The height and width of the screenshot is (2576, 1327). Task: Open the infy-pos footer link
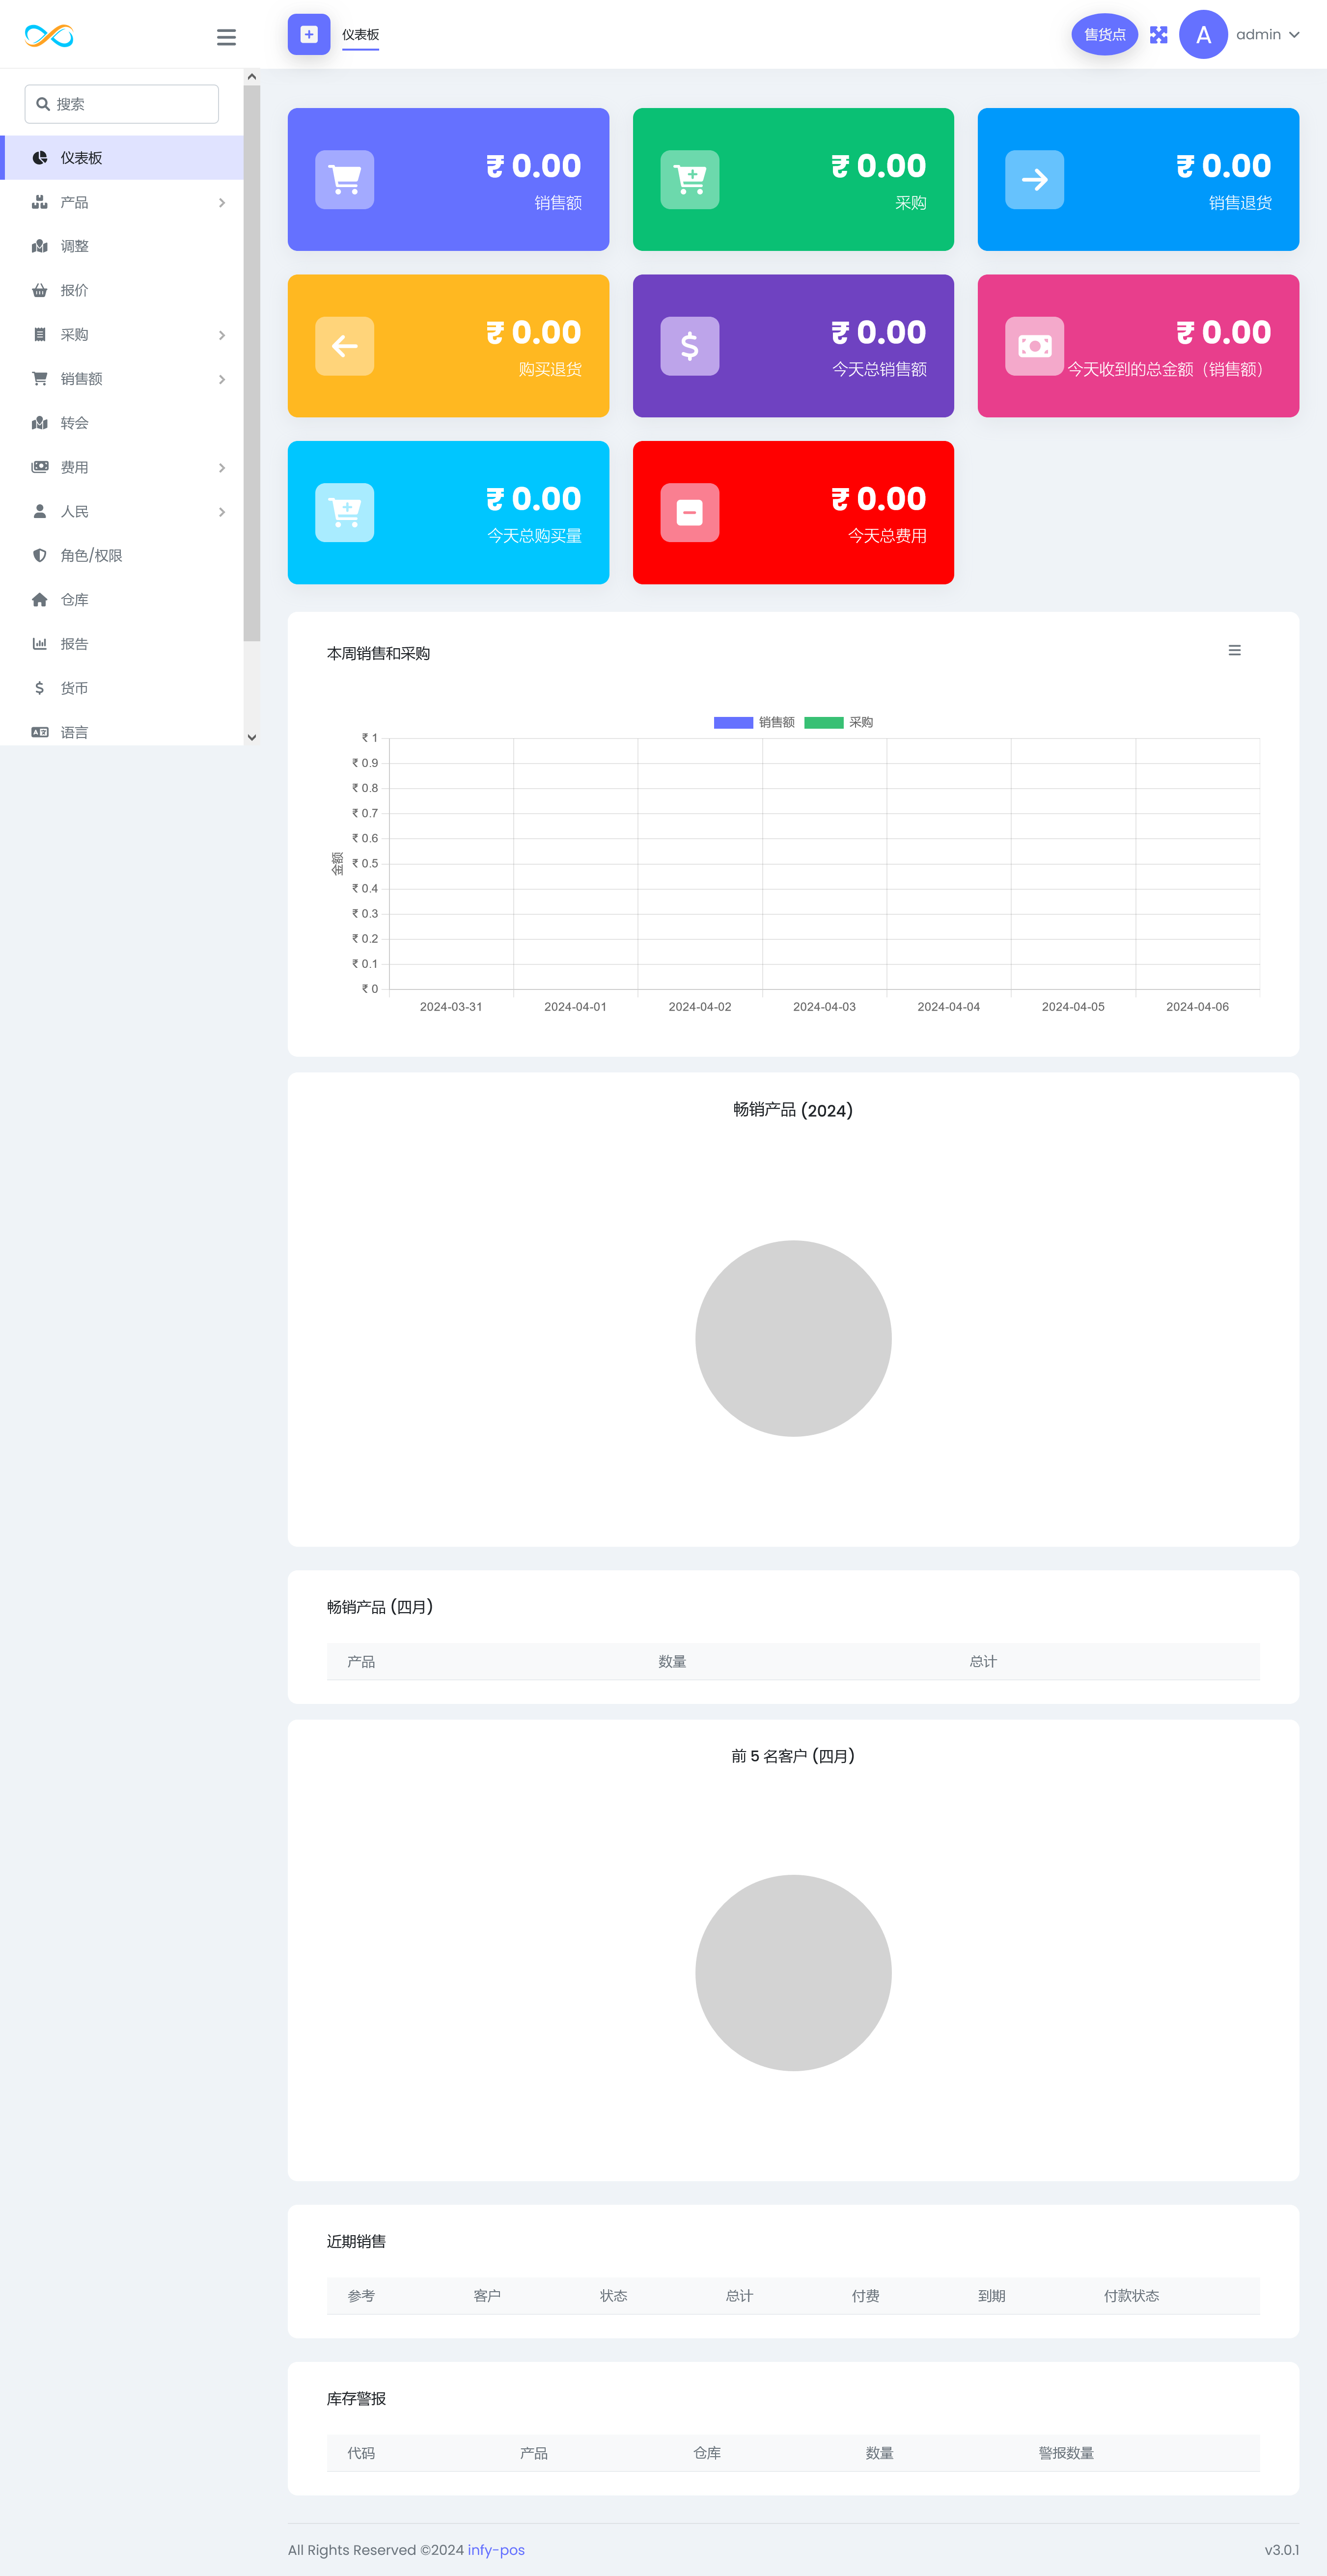click(x=496, y=2550)
